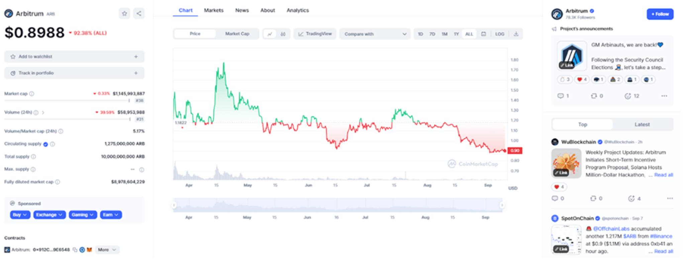Click the Follow button for Arbitrum
The height and width of the screenshot is (260, 685).
coord(660,14)
